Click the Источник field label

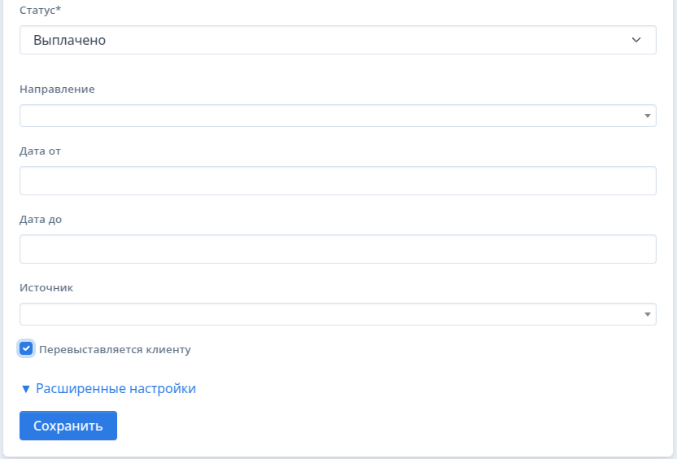[x=46, y=287]
